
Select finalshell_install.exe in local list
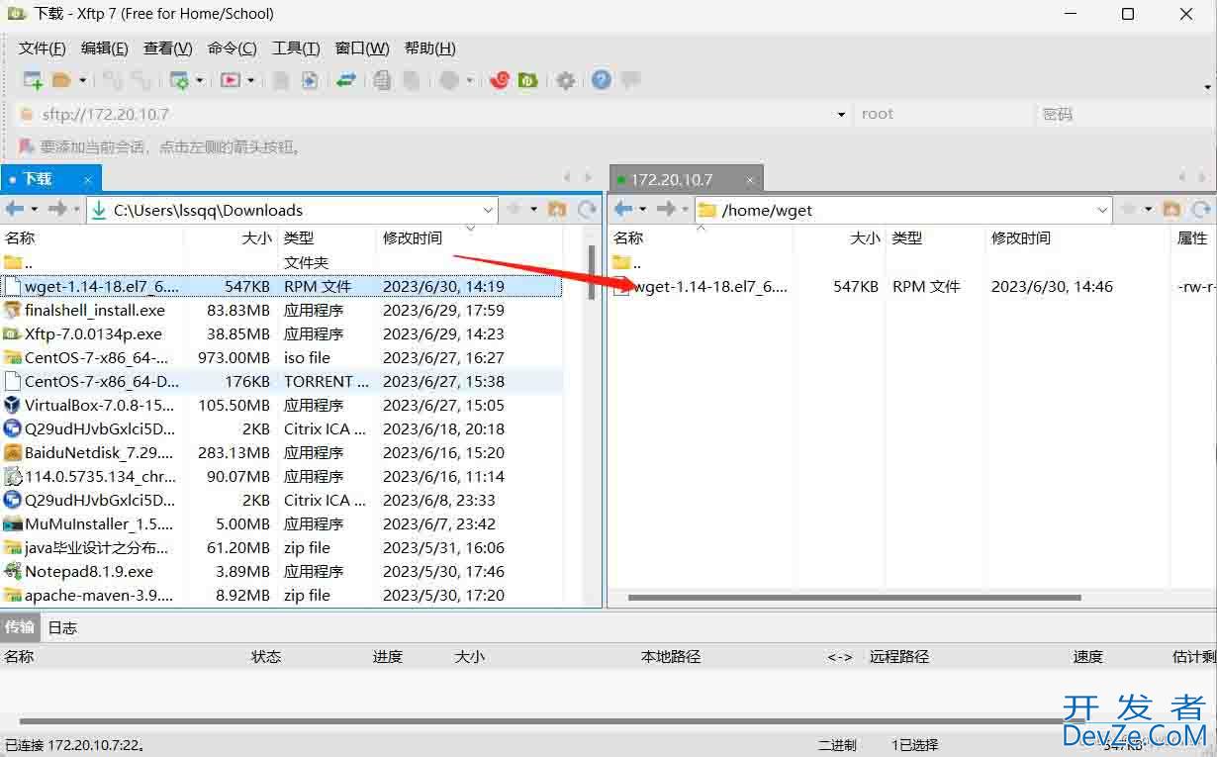(x=282, y=310)
